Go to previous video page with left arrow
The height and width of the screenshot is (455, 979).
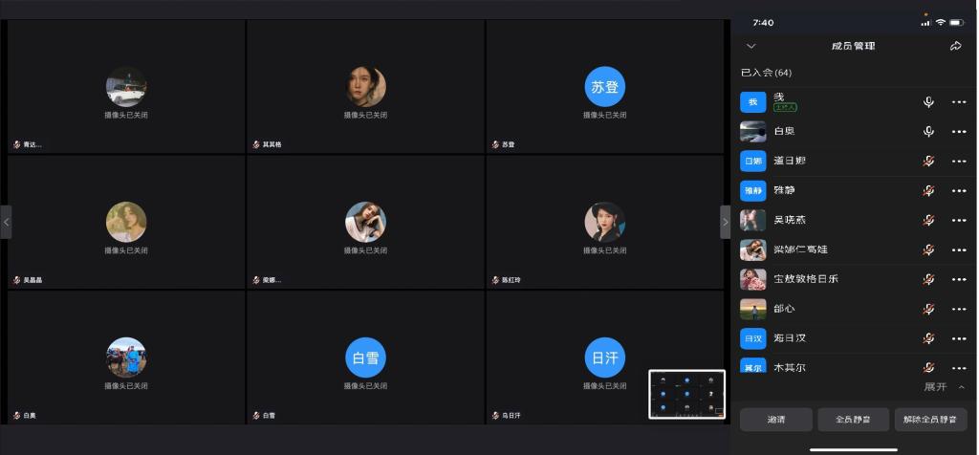click(x=7, y=222)
